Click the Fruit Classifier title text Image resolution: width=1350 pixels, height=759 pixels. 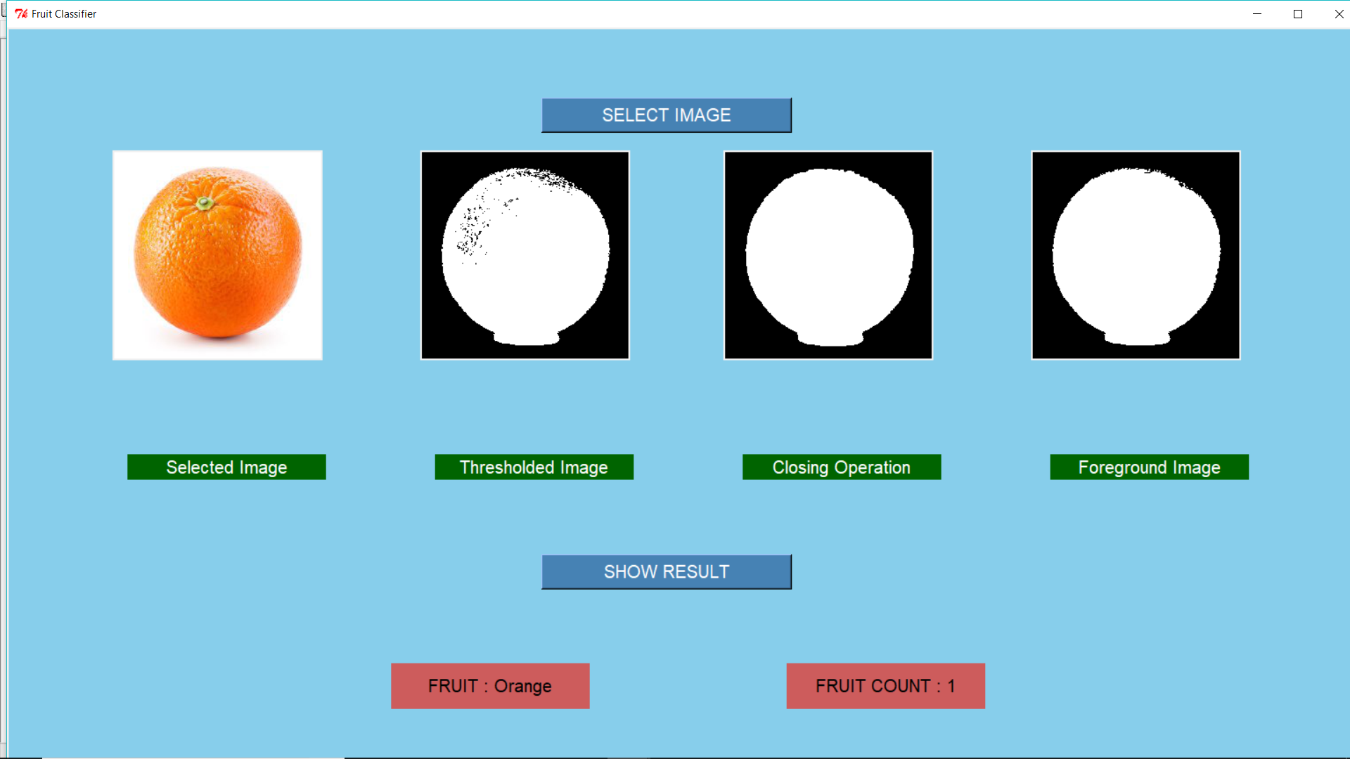(x=63, y=13)
